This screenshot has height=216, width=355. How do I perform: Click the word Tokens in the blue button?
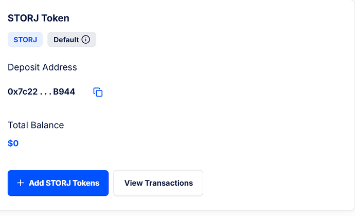click(x=86, y=183)
